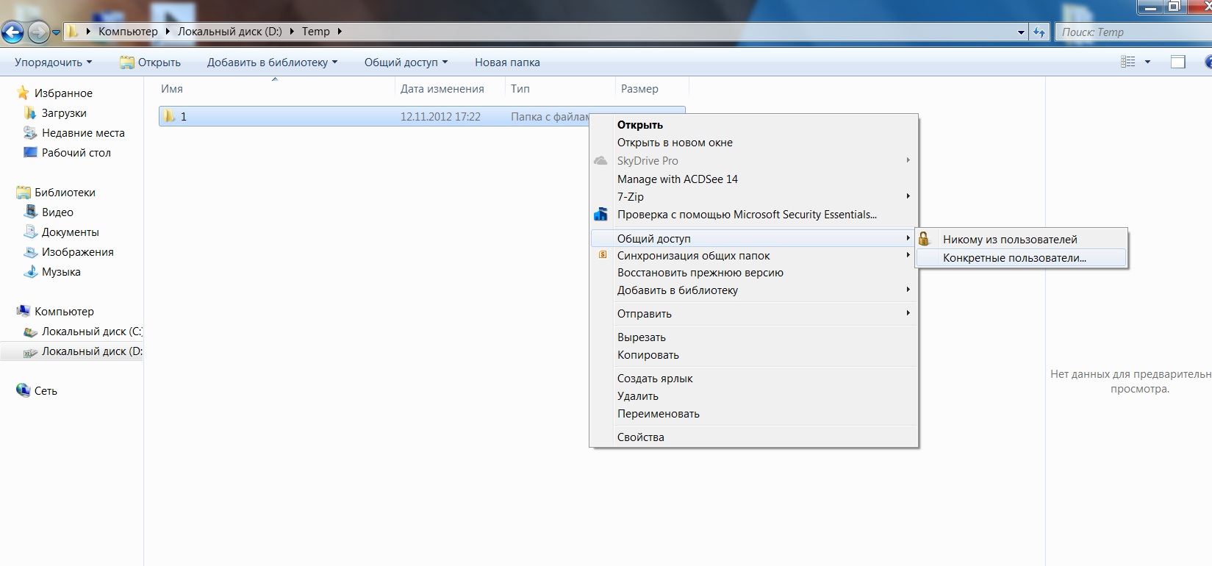
Task: Click the Избранное star icon
Action: click(x=23, y=93)
